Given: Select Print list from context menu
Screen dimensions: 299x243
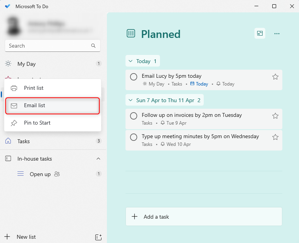Looking at the screenshot, I should [x=34, y=88].
